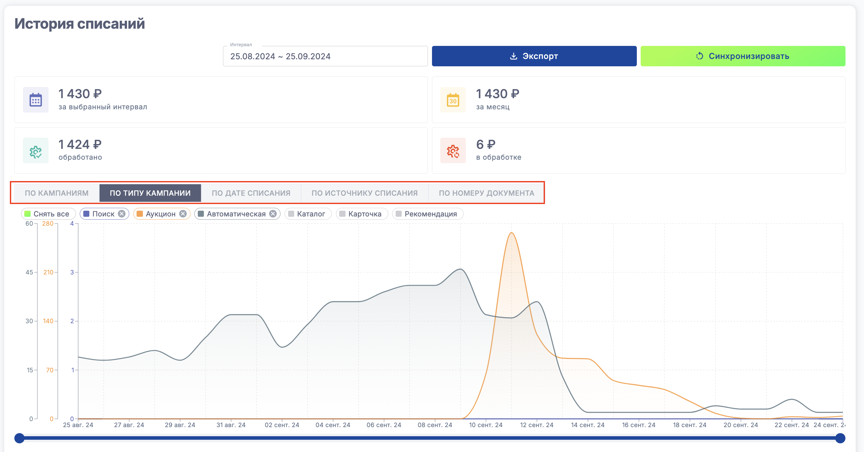Open the По дате списания tab

251,193
